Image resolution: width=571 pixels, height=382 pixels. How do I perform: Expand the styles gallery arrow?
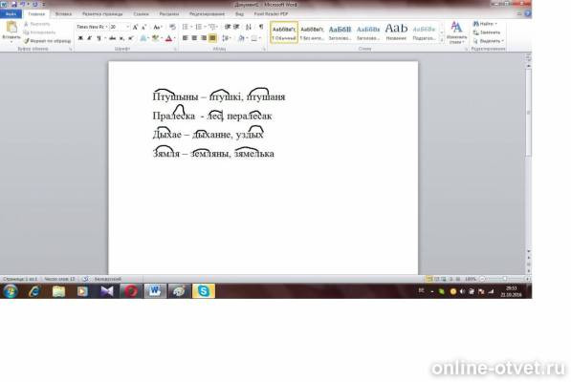(442, 41)
